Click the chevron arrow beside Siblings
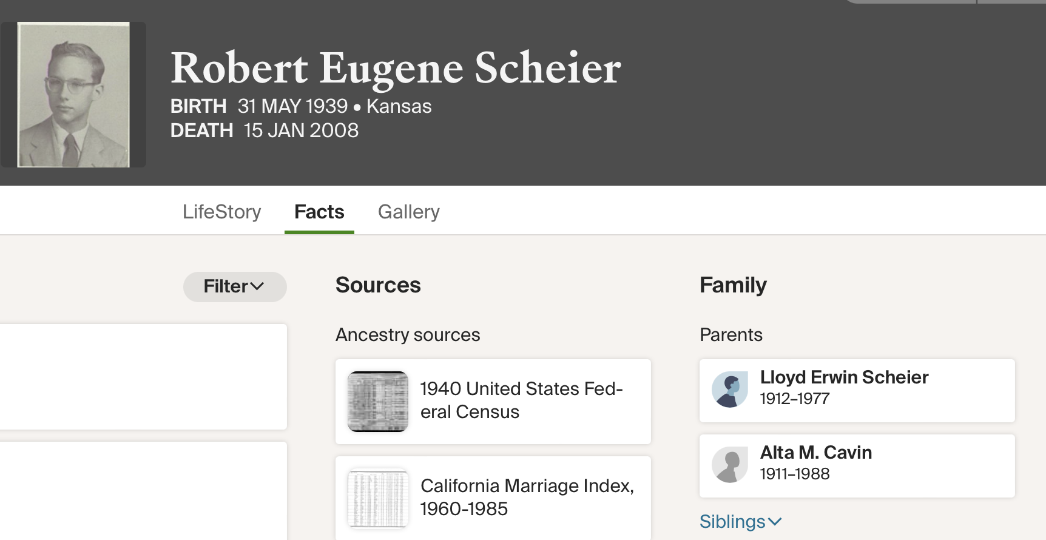Screen dimensions: 1046x540 (x=775, y=522)
